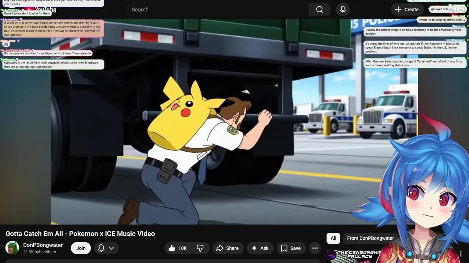Open notification bell dropdown
This screenshot has width=469, height=263.
106,248
